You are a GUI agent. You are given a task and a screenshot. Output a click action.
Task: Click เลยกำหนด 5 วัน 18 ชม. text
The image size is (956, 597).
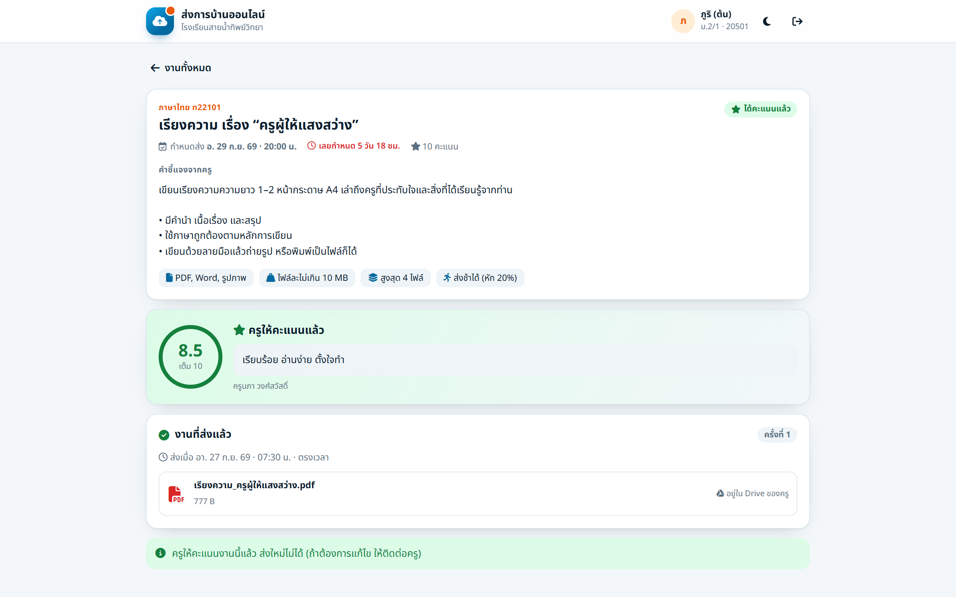(359, 146)
